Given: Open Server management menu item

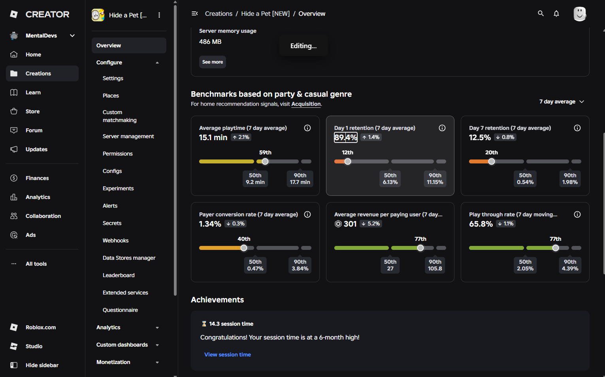Looking at the screenshot, I should coord(129,136).
